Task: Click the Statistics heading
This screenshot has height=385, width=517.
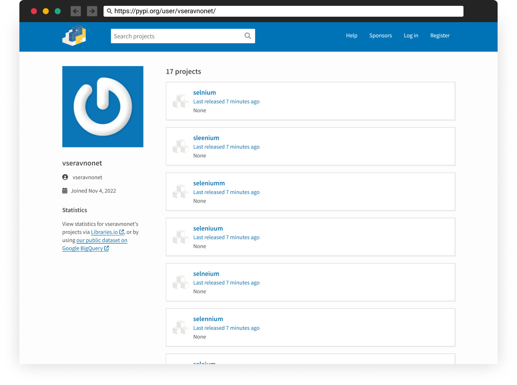Action: (74, 210)
